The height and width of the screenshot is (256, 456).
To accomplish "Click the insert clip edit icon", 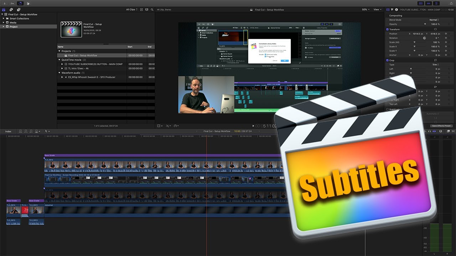I will 26,131.
